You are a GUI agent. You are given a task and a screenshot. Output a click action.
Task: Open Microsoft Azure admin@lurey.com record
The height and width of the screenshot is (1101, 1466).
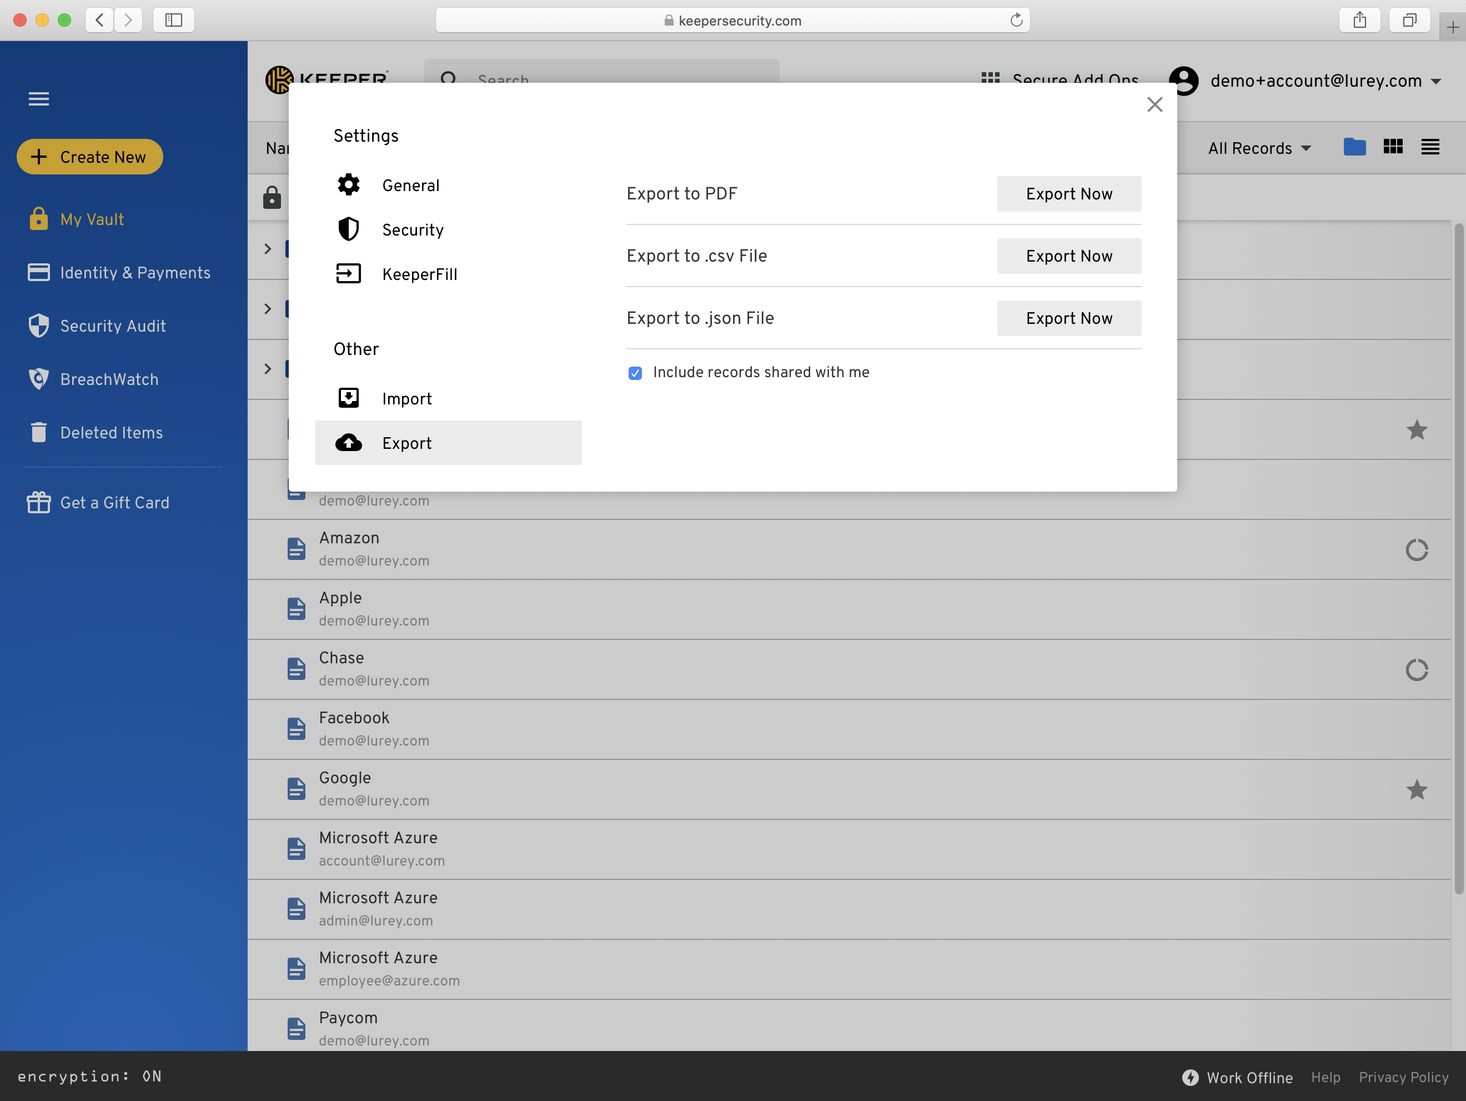click(x=849, y=909)
